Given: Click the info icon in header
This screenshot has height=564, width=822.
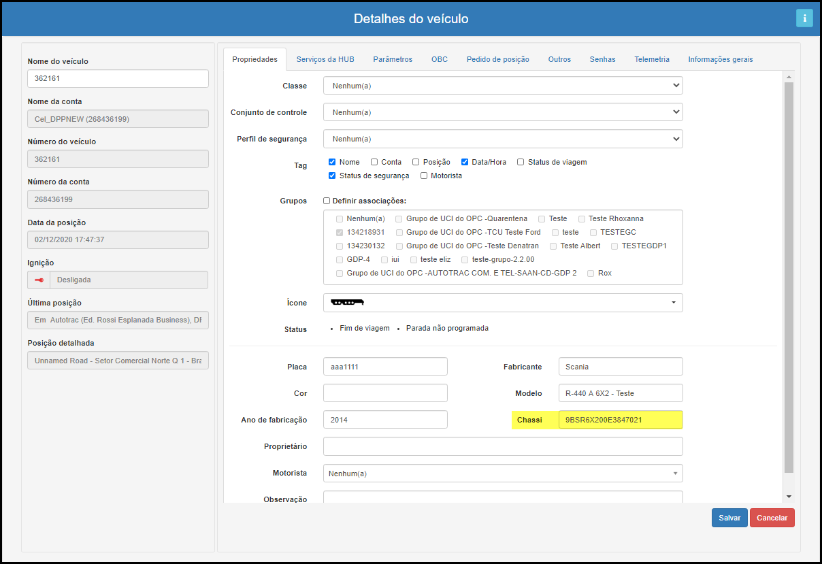Looking at the screenshot, I should click(804, 18).
